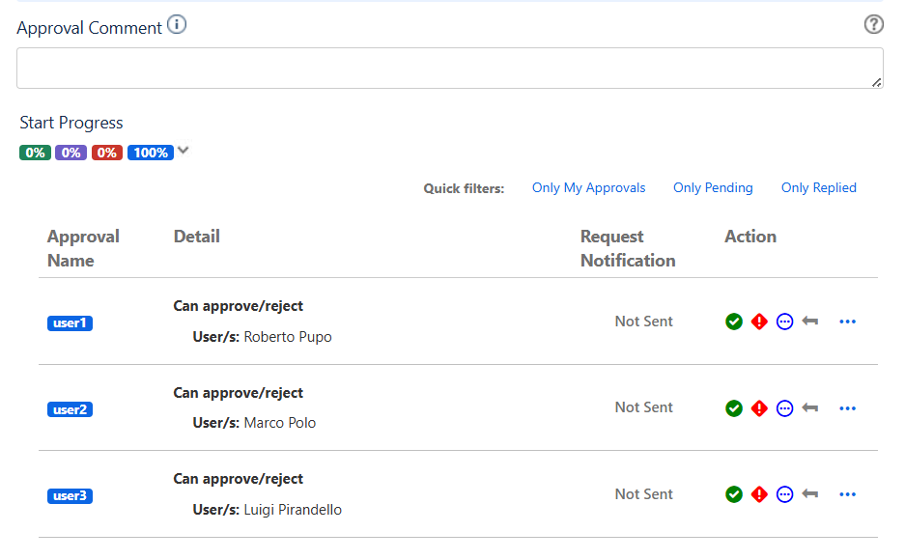Click the gray reply arrow for user1
Screen dimensions: 905x560
810,322
